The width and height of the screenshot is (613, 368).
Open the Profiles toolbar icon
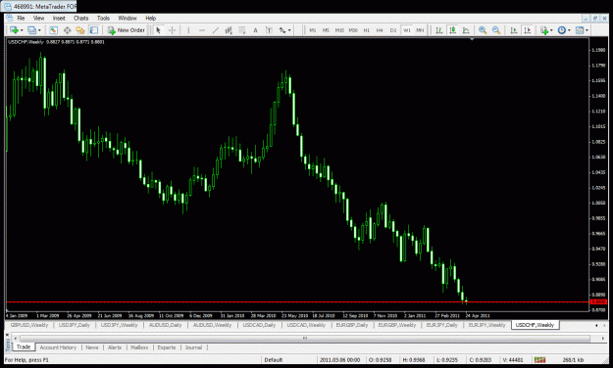[32, 30]
